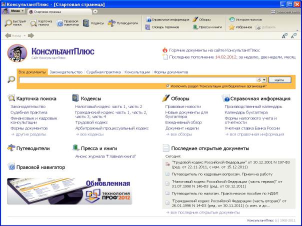Screen dimensions: 302x226
Task: Click the Найти button
Action: point(279,80)
